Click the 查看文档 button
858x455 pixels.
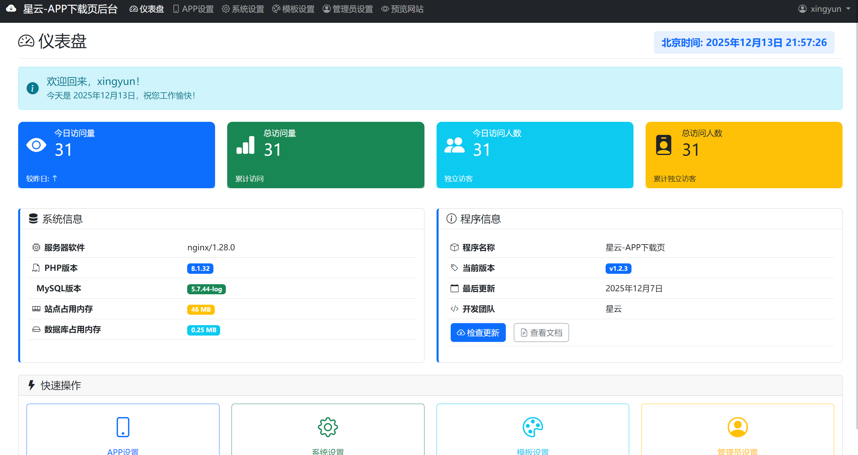[541, 332]
